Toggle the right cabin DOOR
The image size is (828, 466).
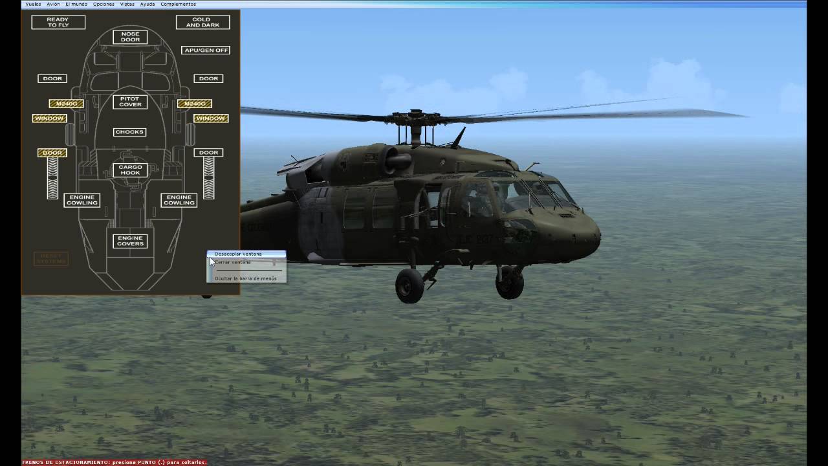click(208, 153)
